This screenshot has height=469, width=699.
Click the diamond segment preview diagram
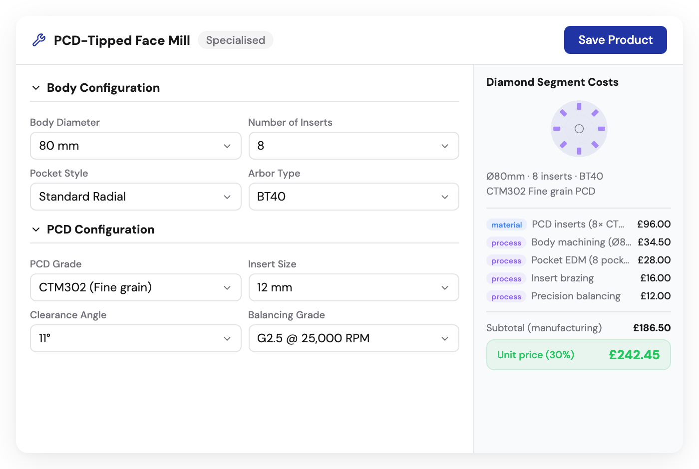[579, 128]
